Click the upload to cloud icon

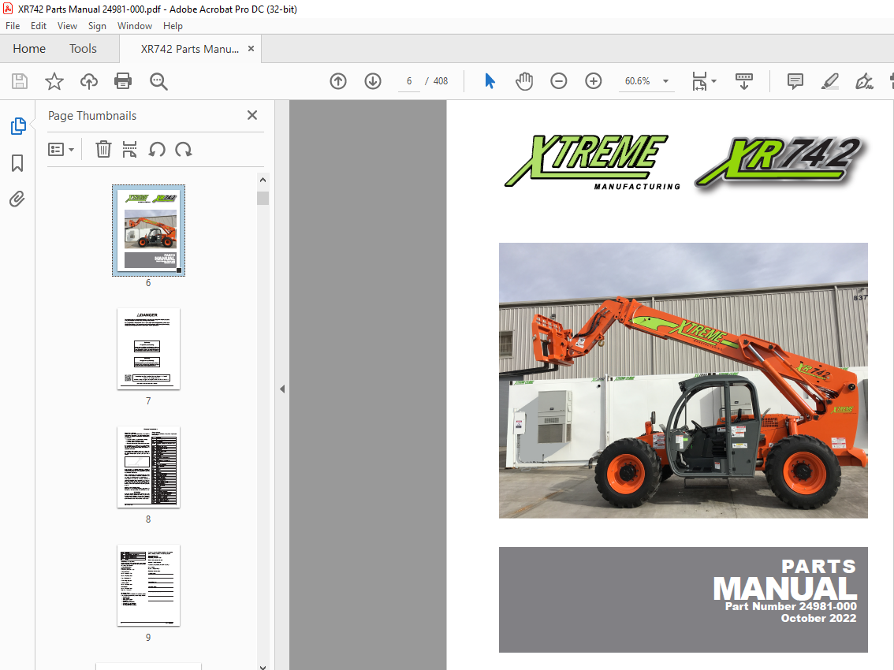[x=88, y=81]
